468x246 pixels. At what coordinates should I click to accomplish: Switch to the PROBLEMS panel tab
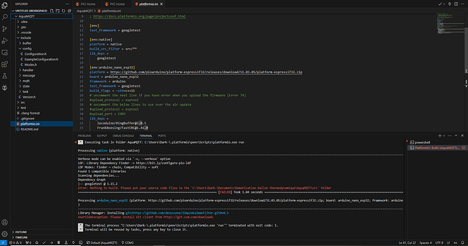pos(85,136)
